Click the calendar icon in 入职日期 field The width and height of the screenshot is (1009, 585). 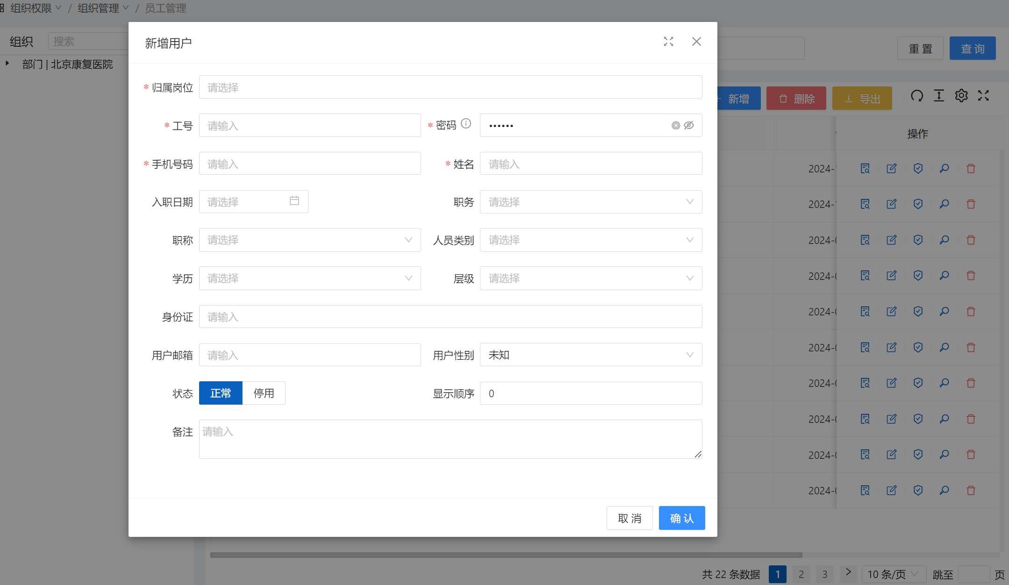[x=294, y=201]
